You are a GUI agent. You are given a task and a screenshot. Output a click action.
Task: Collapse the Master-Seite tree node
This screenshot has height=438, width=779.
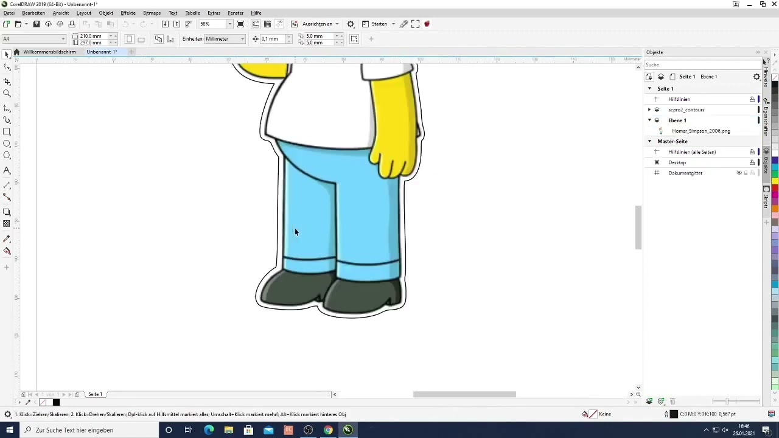(649, 141)
